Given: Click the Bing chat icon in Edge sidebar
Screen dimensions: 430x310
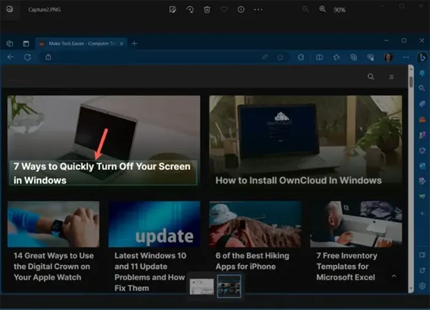Looking at the screenshot, I should (x=422, y=57).
